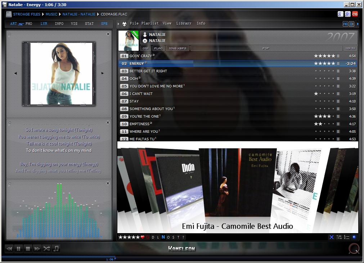Open the Playlist menu
Image resolution: width=364 pixels, height=263 pixels.
click(x=150, y=23)
